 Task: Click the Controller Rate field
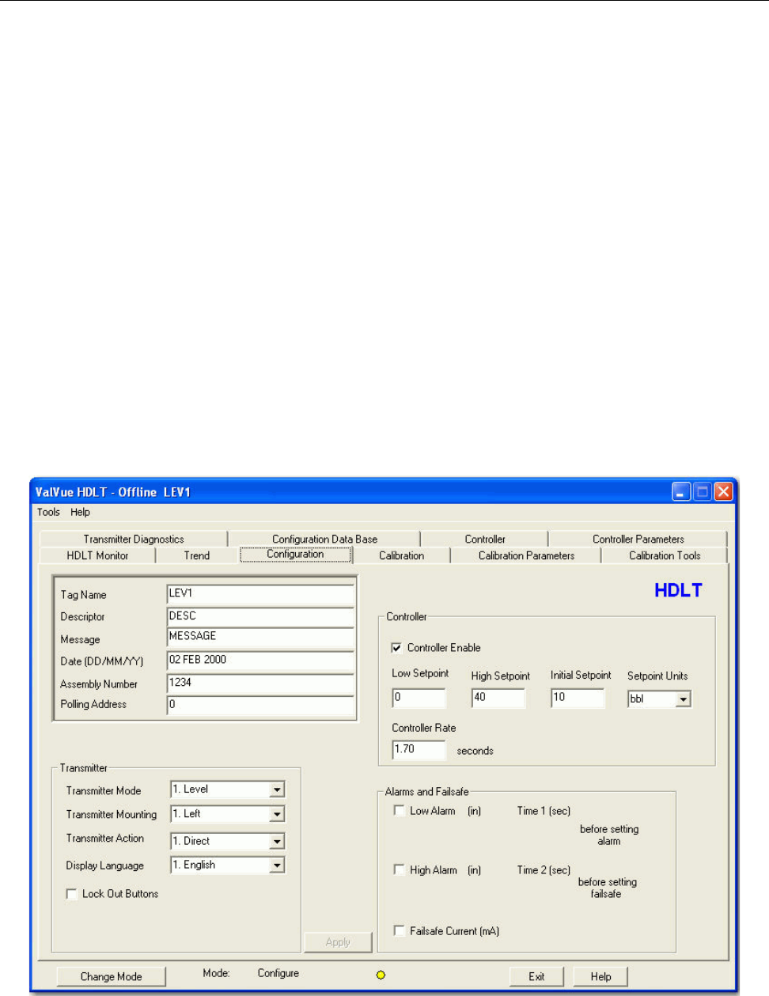419,749
